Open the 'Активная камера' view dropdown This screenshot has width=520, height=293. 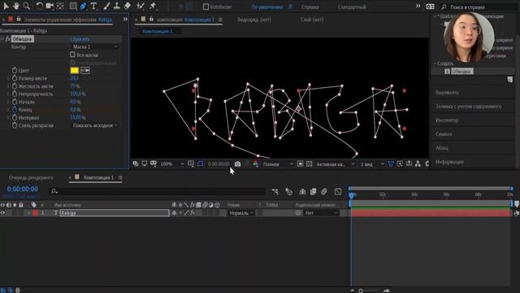click(x=336, y=164)
